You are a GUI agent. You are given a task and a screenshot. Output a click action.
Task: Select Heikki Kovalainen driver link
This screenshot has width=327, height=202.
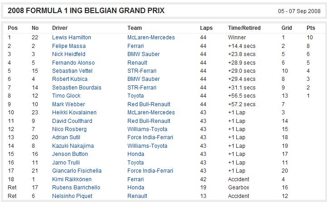74,113
